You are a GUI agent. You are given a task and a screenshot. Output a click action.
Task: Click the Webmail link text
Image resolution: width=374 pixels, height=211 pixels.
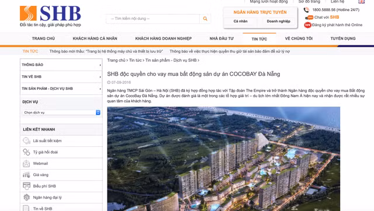coord(40,163)
